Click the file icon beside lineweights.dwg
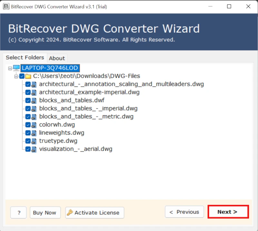Viewport: 258px width, 231px height. (34, 133)
